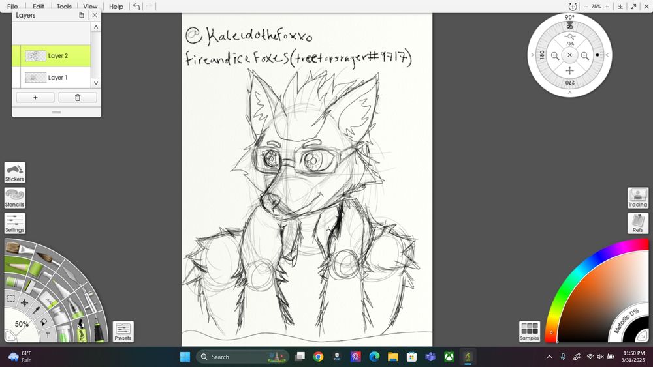Select the text T tool
The width and height of the screenshot is (653, 367).
tap(48, 335)
